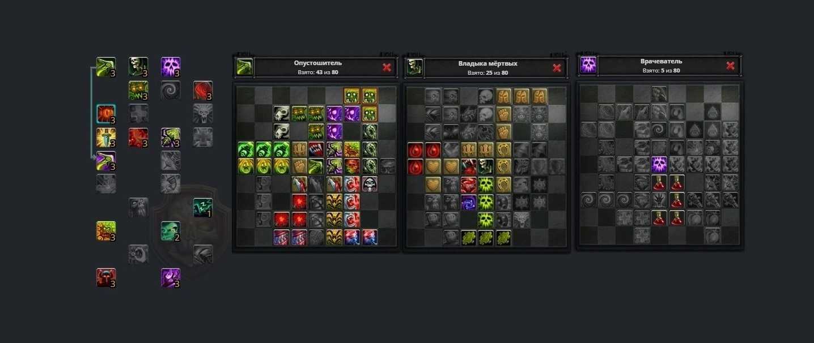The image size is (814, 343).
Task: Select the red horned helmet talent at tree bottom
Action: tap(106, 277)
